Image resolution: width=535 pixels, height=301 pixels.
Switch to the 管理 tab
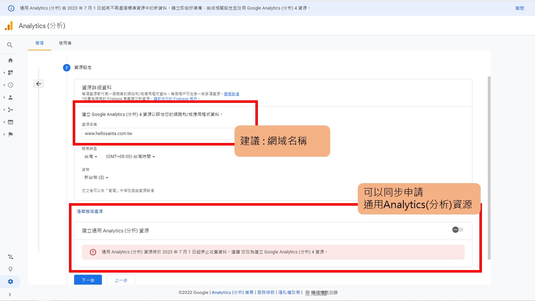(x=39, y=43)
